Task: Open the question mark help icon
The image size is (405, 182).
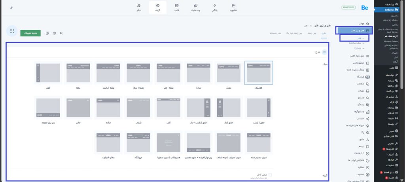Action: (54, 33)
